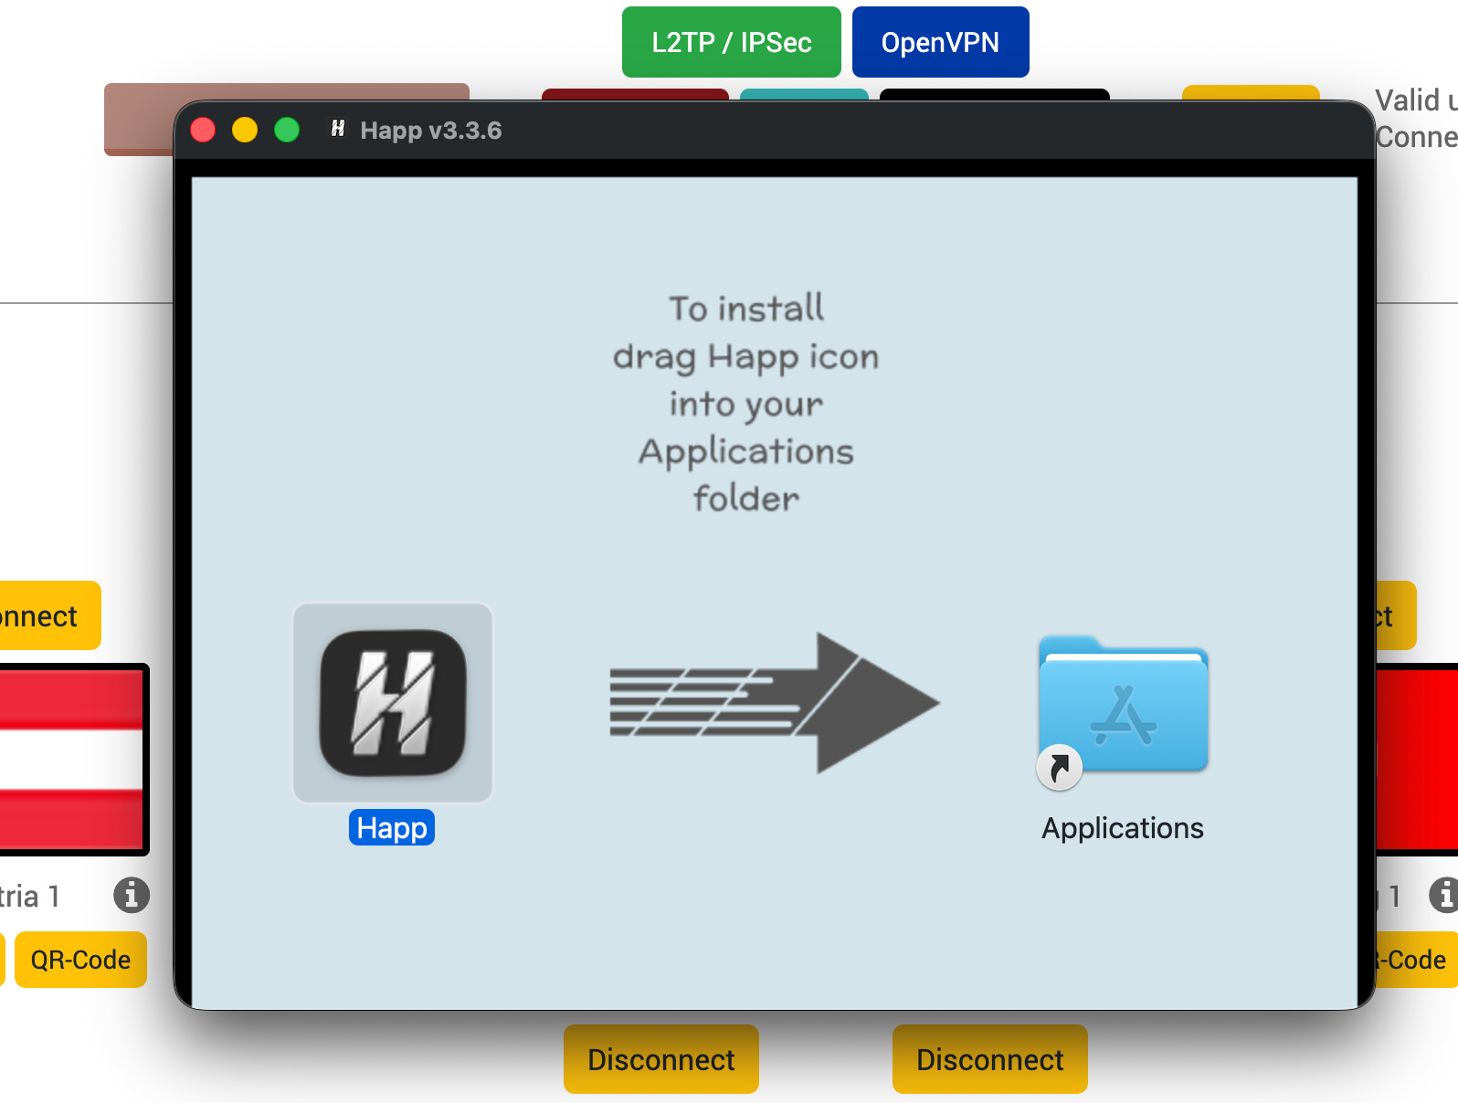Image resolution: width=1458 pixels, height=1103 pixels.
Task: Click the small Happ icon in the title bar
Action: point(338,129)
